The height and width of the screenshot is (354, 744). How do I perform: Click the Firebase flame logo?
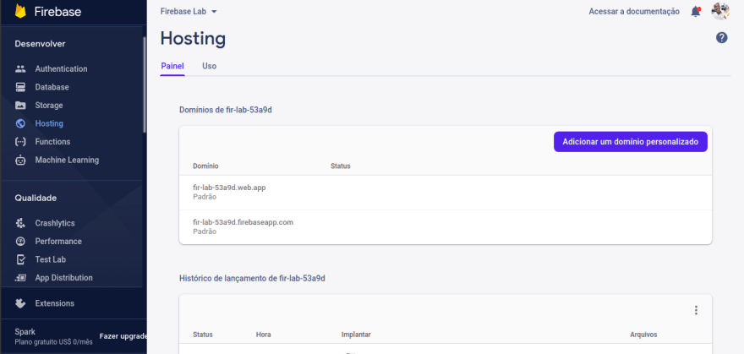click(x=20, y=11)
